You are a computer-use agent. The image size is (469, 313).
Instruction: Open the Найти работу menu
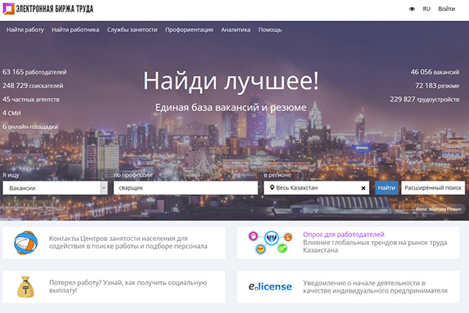pyautogui.click(x=25, y=30)
